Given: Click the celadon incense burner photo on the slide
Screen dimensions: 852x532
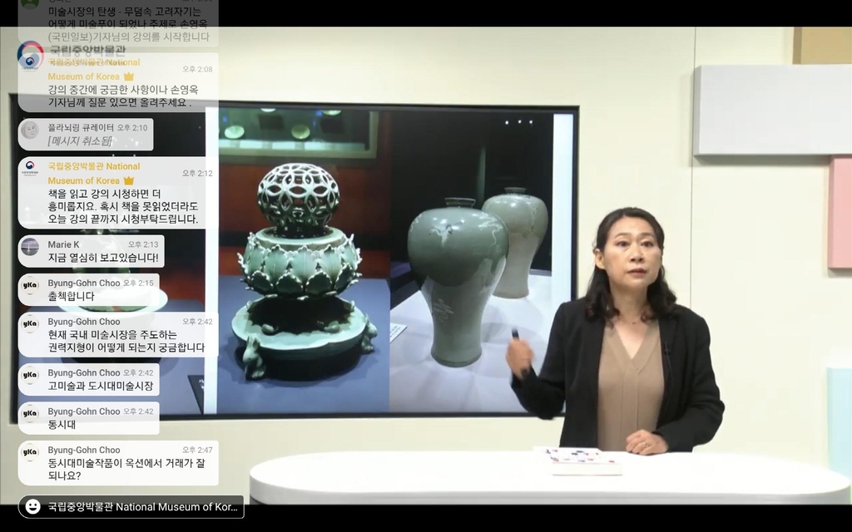Looking at the screenshot, I should (304, 260).
